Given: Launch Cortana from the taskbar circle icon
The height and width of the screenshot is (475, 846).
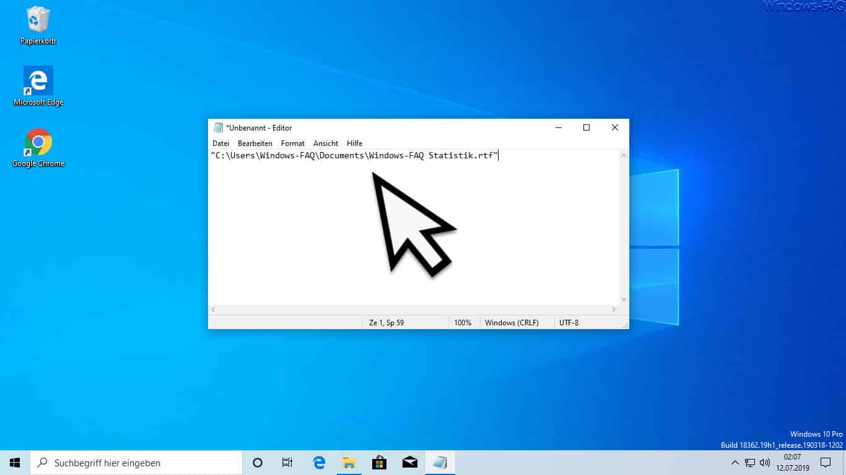Looking at the screenshot, I should coord(258,463).
